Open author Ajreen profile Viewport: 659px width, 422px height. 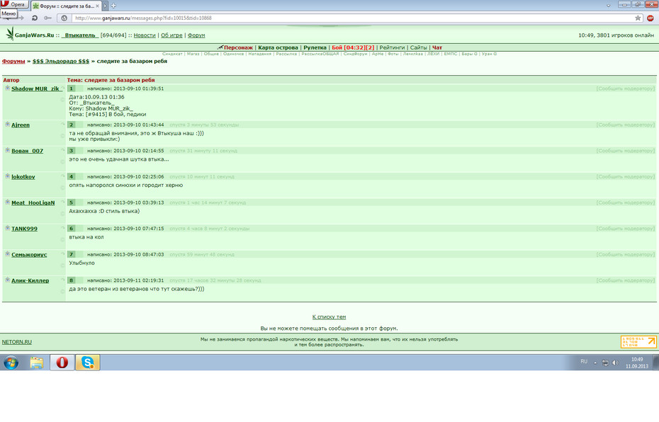click(21, 125)
